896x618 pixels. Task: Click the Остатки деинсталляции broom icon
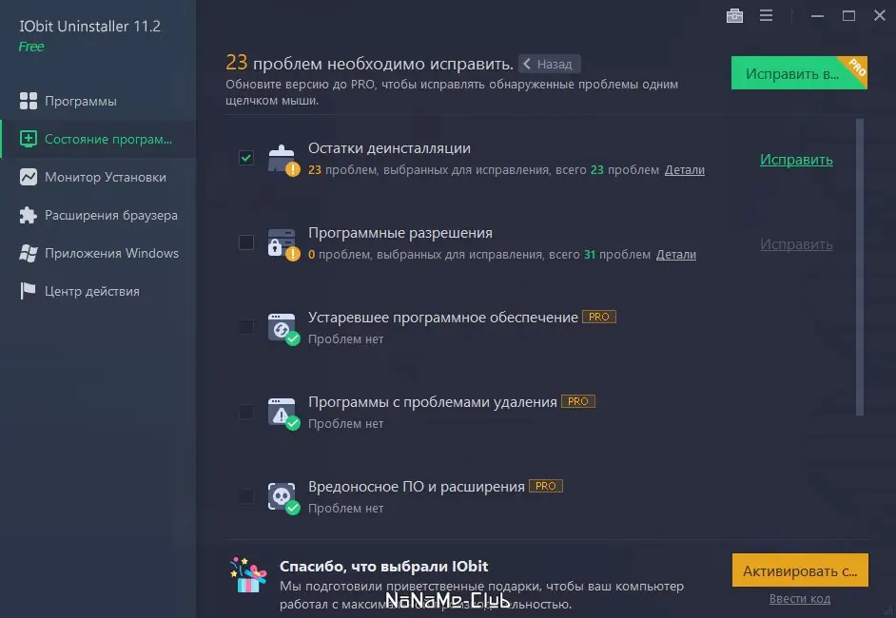point(283,160)
